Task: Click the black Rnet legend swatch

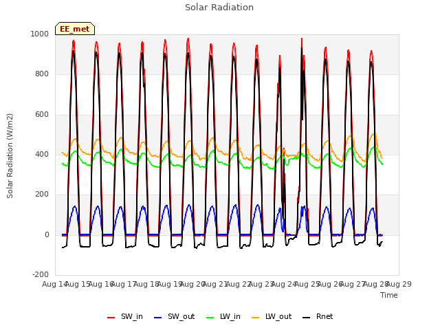Action: (x=307, y=318)
